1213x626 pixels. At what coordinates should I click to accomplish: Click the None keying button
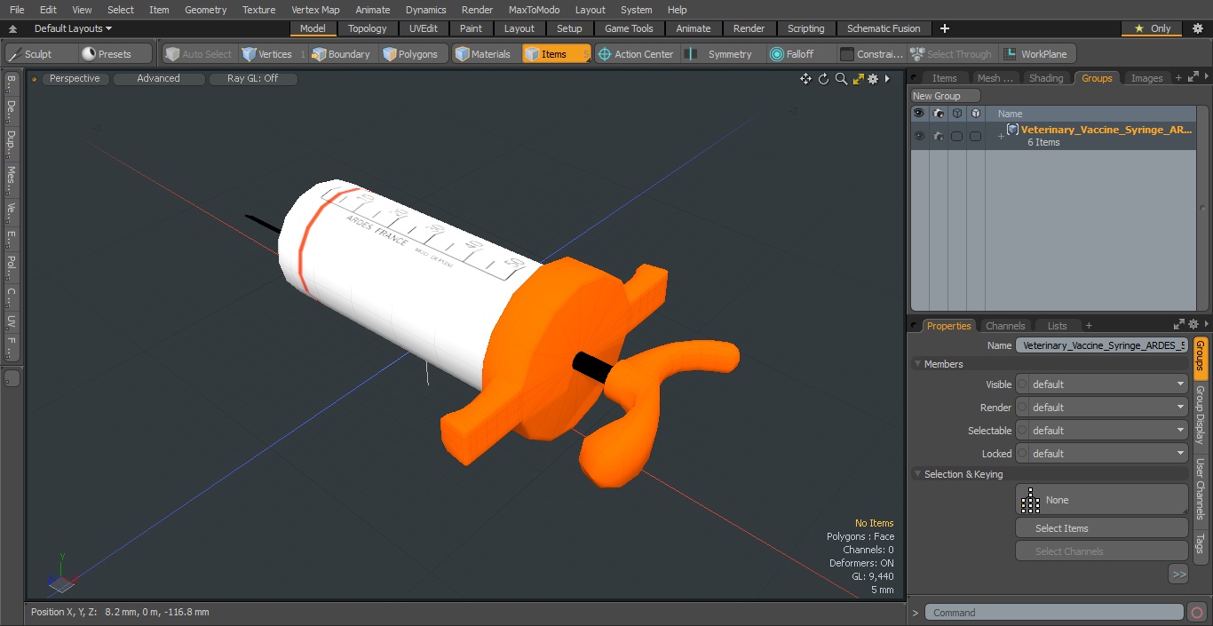pos(1101,500)
